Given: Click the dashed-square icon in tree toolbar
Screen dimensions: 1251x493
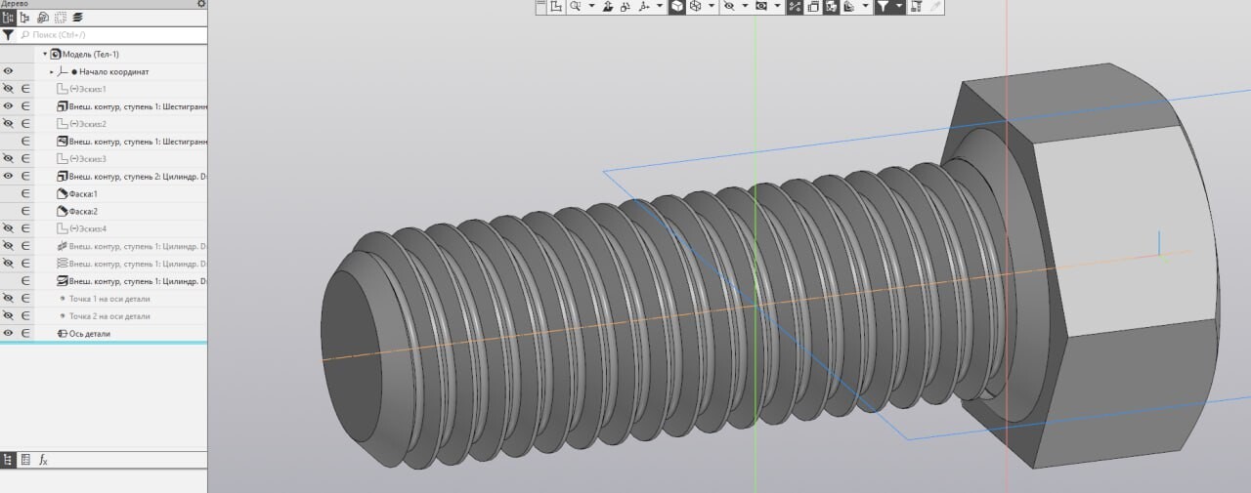Looking at the screenshot, I should tap(60, 18).
